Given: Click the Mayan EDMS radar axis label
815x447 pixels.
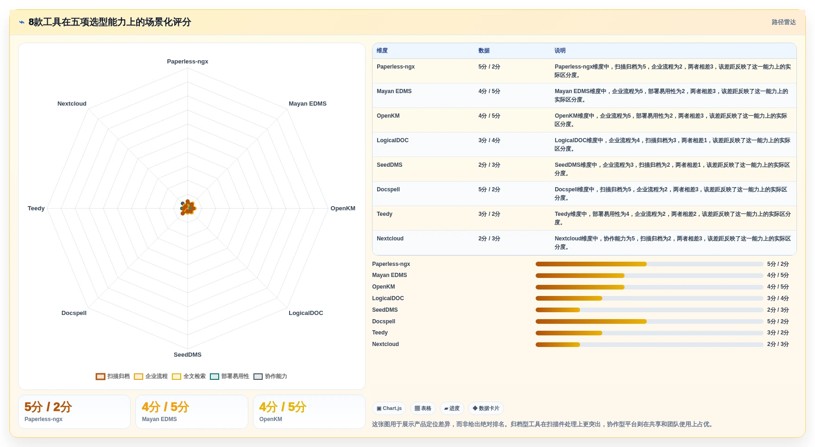Looking at the screenshot, I should 308,104.
